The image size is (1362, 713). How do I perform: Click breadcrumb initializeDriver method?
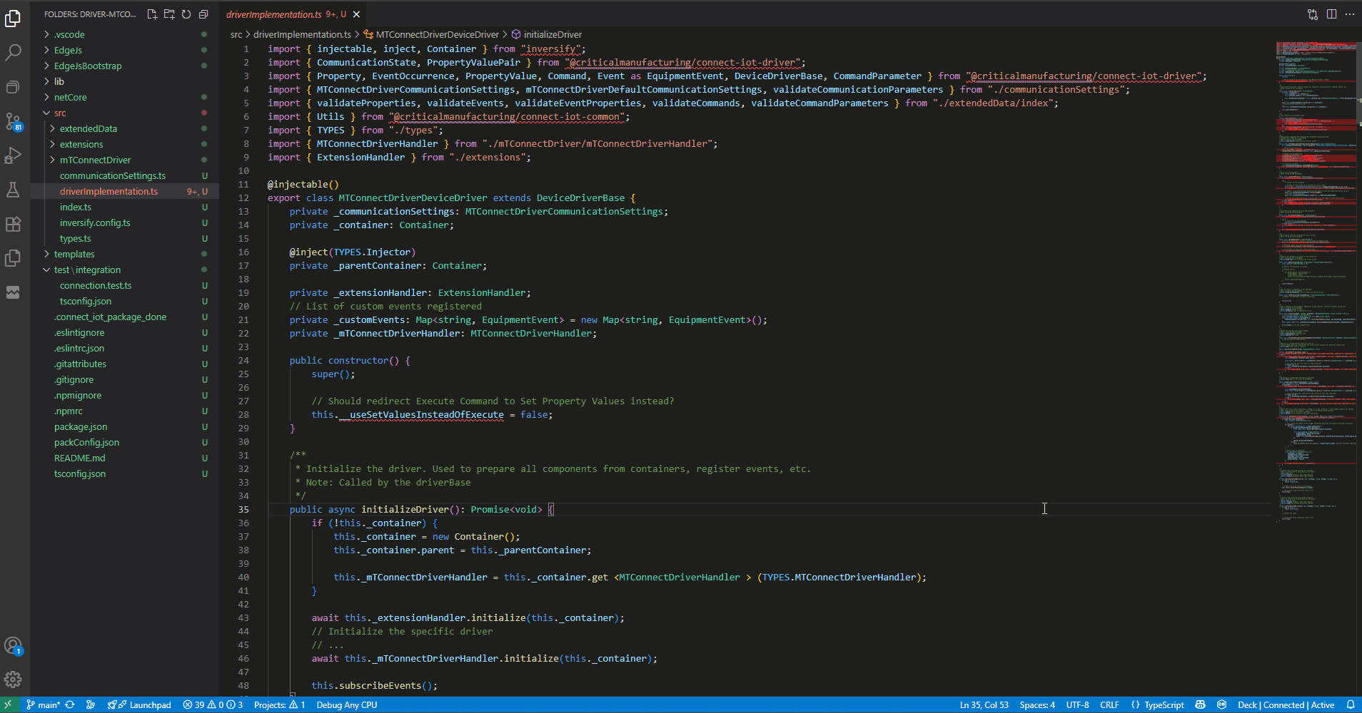click(x=552, y=34)
